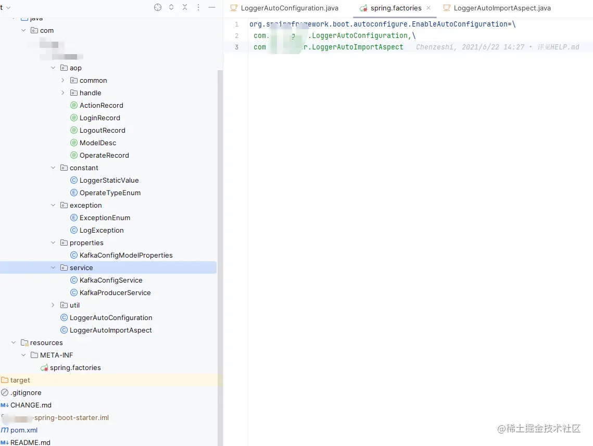Collapse the service package
593x446 pixels.
pyautogui.click(x=53, y=267)
